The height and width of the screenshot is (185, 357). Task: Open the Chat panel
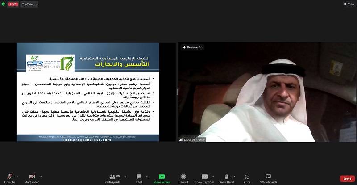point(139,177)
